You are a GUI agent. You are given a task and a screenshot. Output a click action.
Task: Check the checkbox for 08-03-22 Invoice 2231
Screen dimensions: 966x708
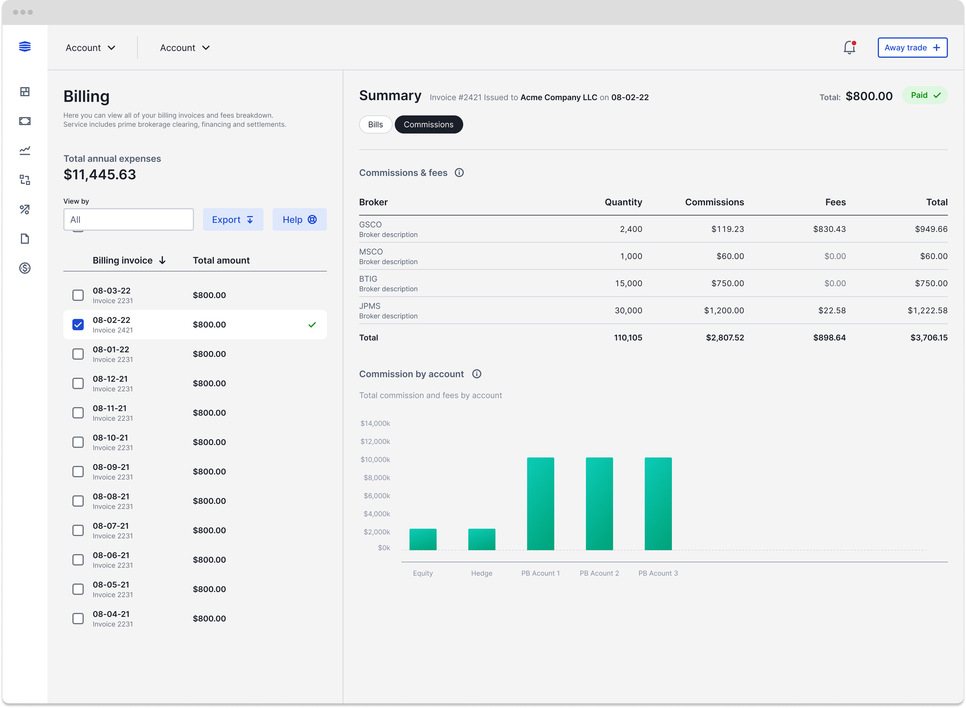coord(78,295)
